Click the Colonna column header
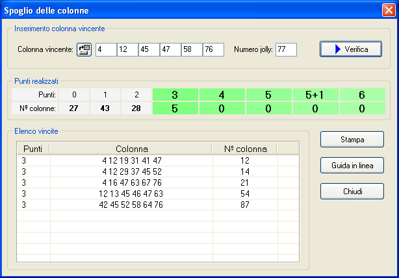 click(x=131, y=149)
